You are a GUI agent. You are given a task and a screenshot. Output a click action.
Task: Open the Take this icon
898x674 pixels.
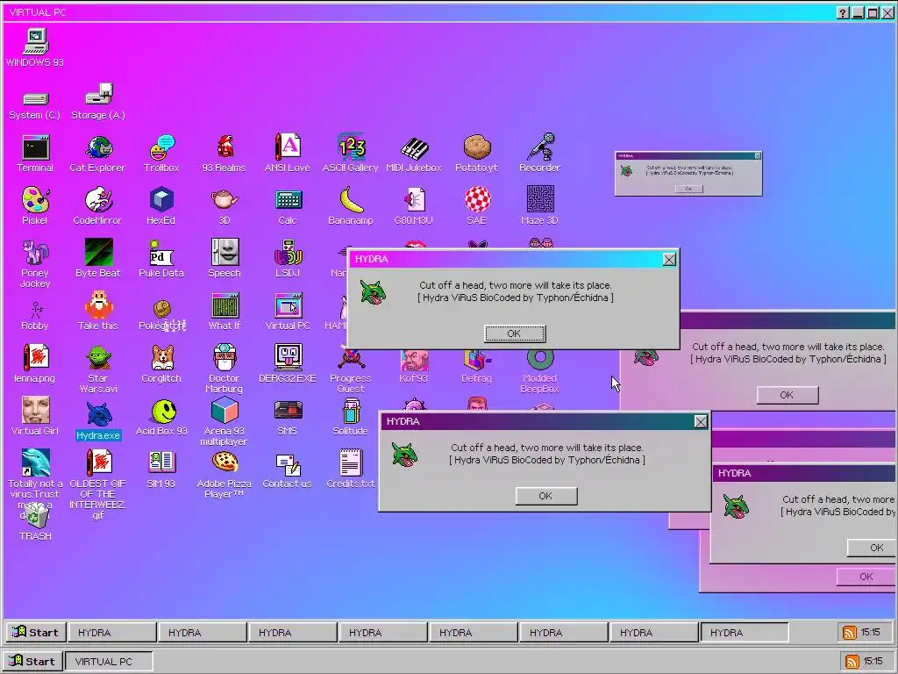tap(98, 305)
